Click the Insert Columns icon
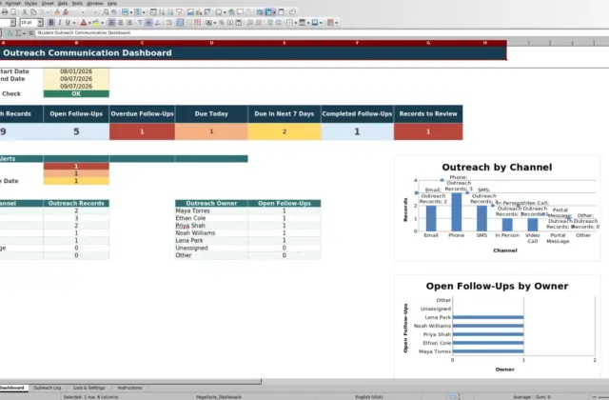 (x=137, y=12)
